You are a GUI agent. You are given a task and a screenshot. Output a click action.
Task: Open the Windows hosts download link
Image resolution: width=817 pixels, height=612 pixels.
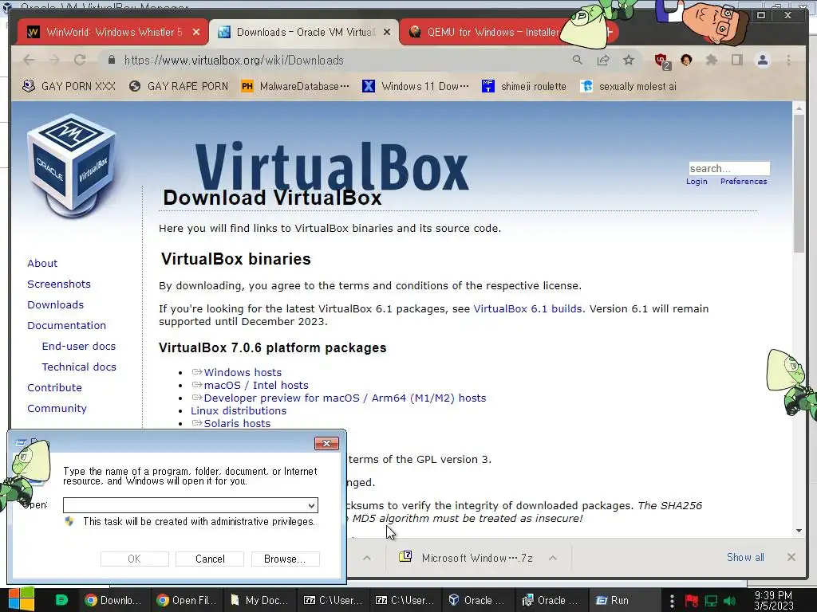pyautogui.click(x=243, y=373)
